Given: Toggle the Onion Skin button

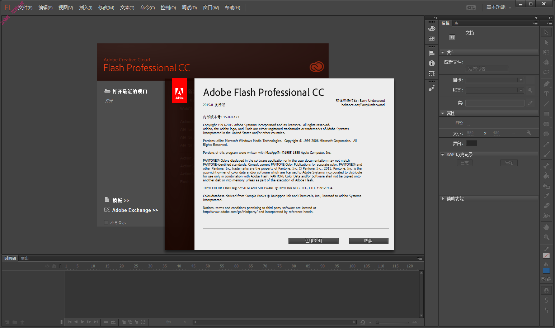Looking at the screenshot, I should click(124, 322).
